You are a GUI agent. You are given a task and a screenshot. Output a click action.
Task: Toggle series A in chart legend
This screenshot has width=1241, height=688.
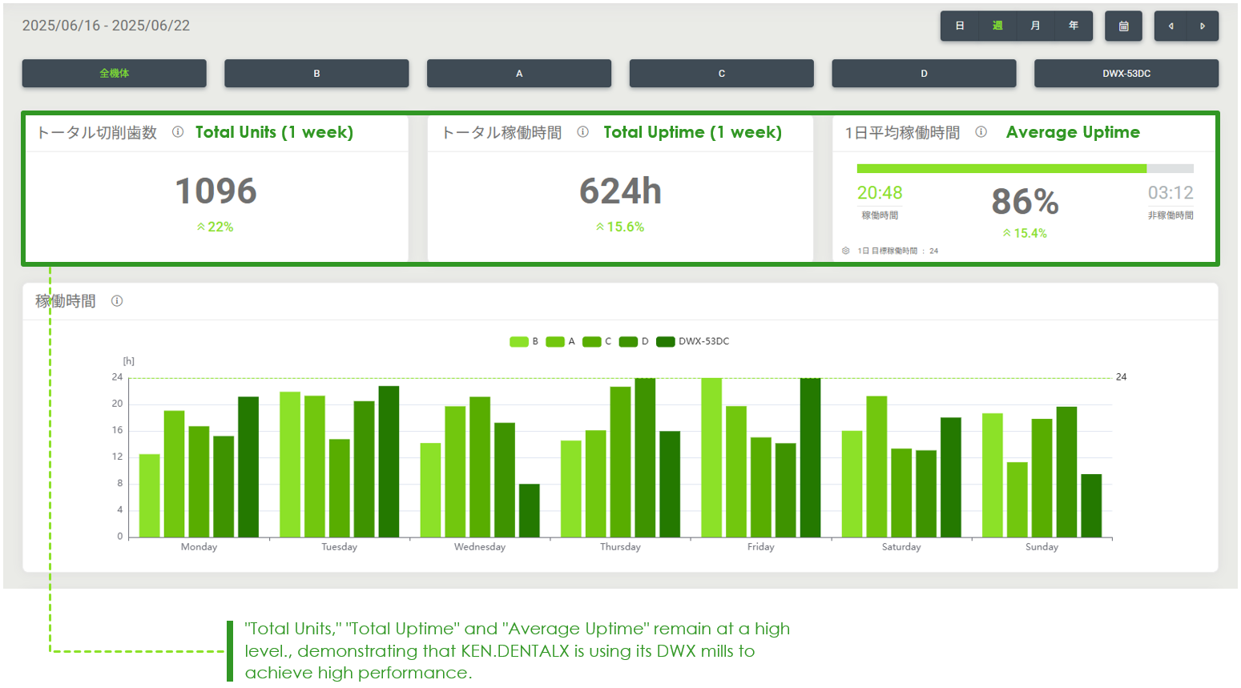(x=561, y=341)
